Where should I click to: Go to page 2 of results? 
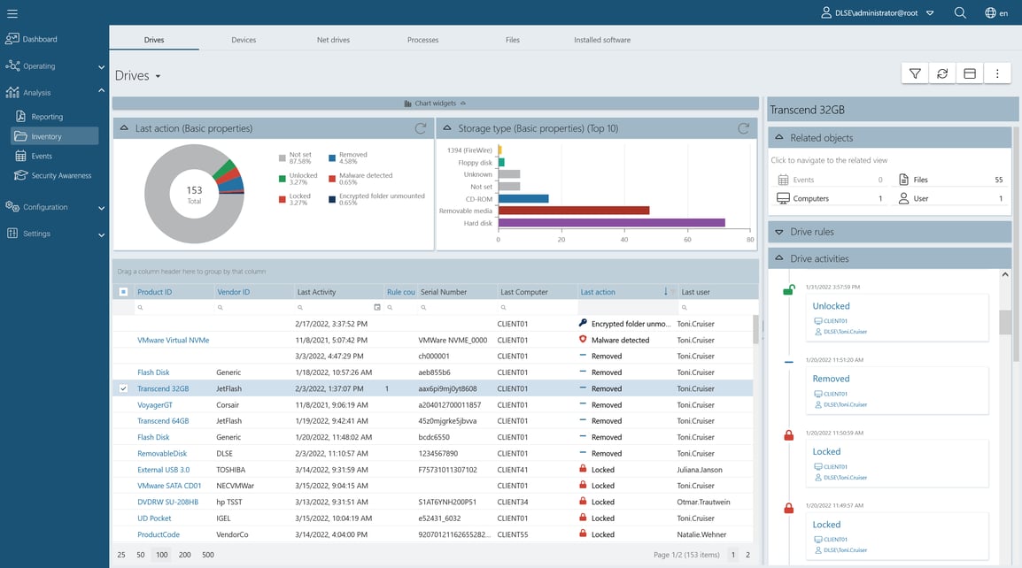[x=747, y=553]
